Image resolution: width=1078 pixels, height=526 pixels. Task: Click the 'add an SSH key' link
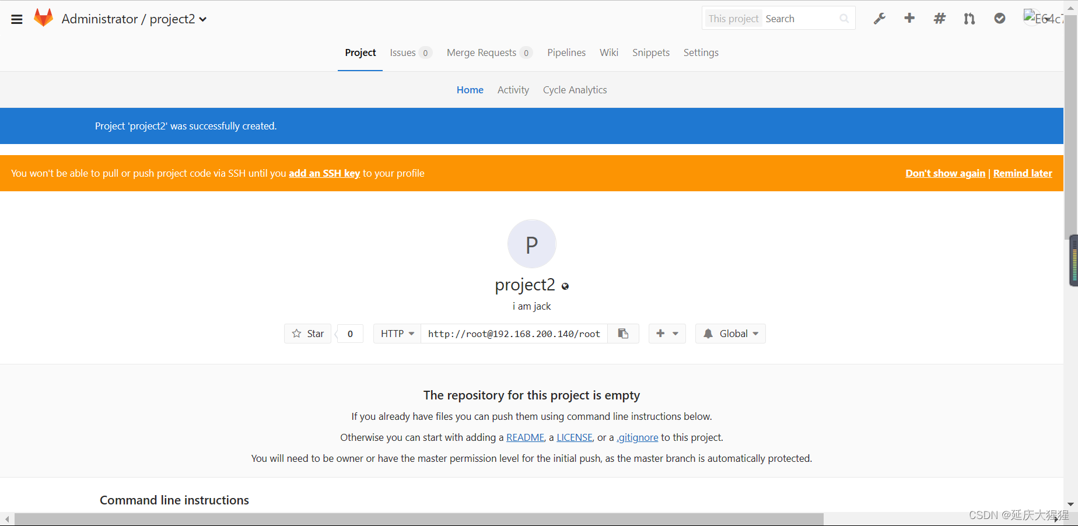pyautogui.click(x=324, y=173)
